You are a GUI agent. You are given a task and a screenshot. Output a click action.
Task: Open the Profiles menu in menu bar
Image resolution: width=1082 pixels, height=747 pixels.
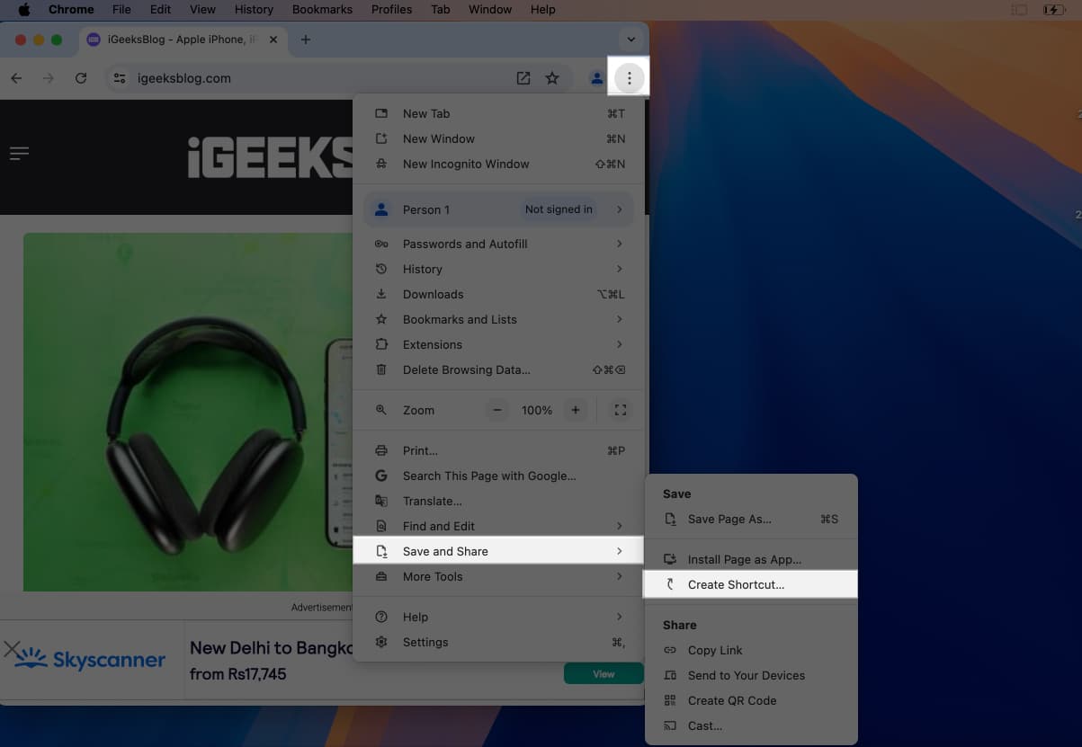coord(391,9)
